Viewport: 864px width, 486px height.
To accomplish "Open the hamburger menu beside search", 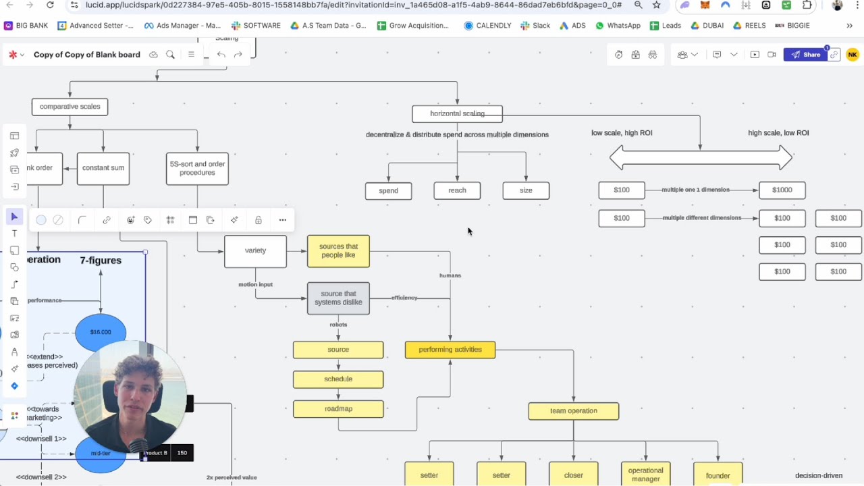I will (191, 55).
